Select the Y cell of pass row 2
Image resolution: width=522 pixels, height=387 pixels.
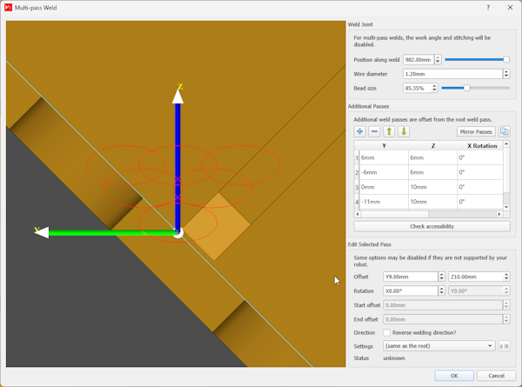coord(384,172)
